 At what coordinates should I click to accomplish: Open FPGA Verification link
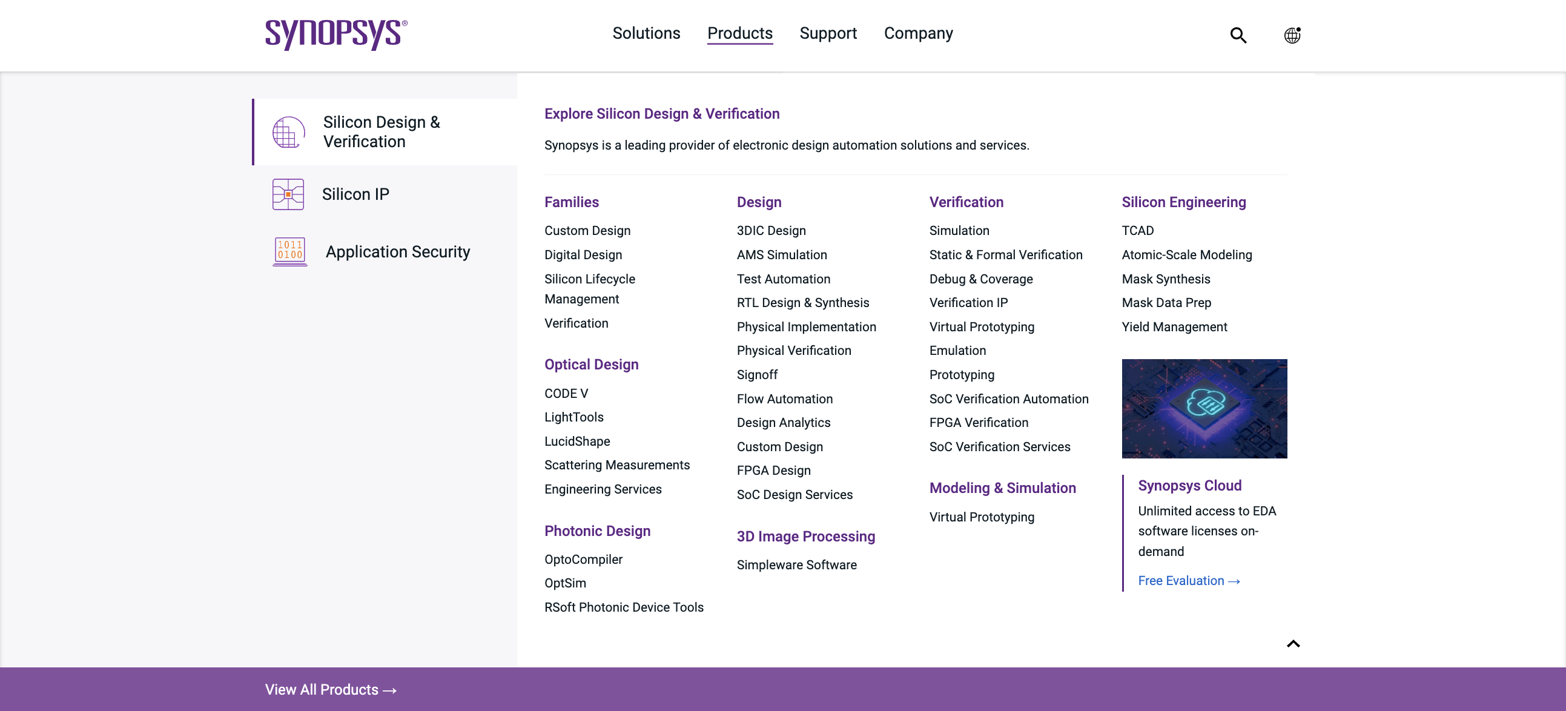tap(979, 423)
